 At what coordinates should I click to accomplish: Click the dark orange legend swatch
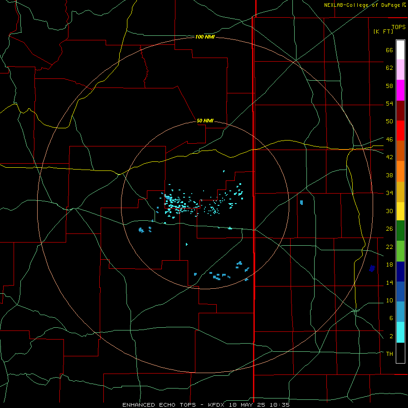point(400,151)
